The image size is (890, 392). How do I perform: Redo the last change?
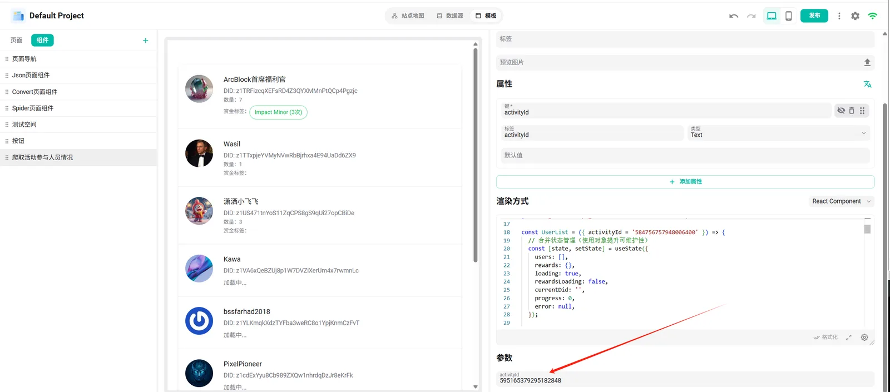[751, 16]
